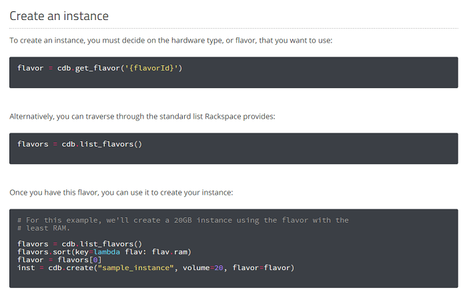Click the comment line '# least RAM.'
The height and width of the screenshot is (300, 467).
point(43,228)
